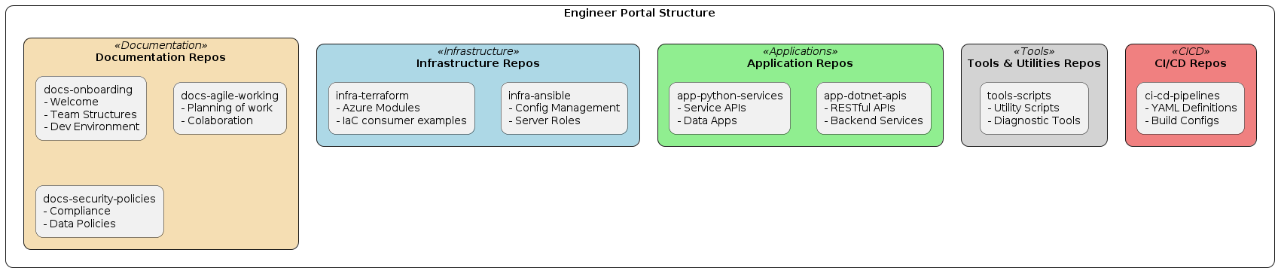Click the 'Engineer Portal Structure' title
The width and height of the screenshot is (1278, 271).
tap(639, 13)
